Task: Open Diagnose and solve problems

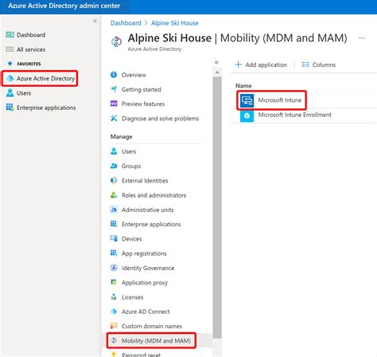Action: click(x=161, y=119)
